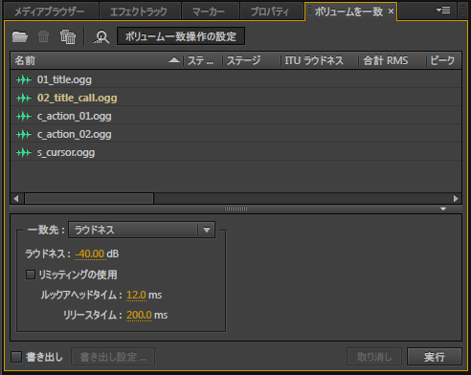
Task: Click the 名前 sort arrow
Action: click(174, 60)
